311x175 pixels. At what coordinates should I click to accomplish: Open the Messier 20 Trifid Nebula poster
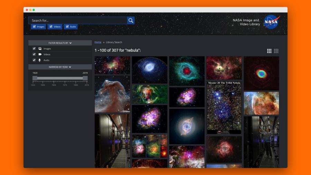[x=224, y=108]
